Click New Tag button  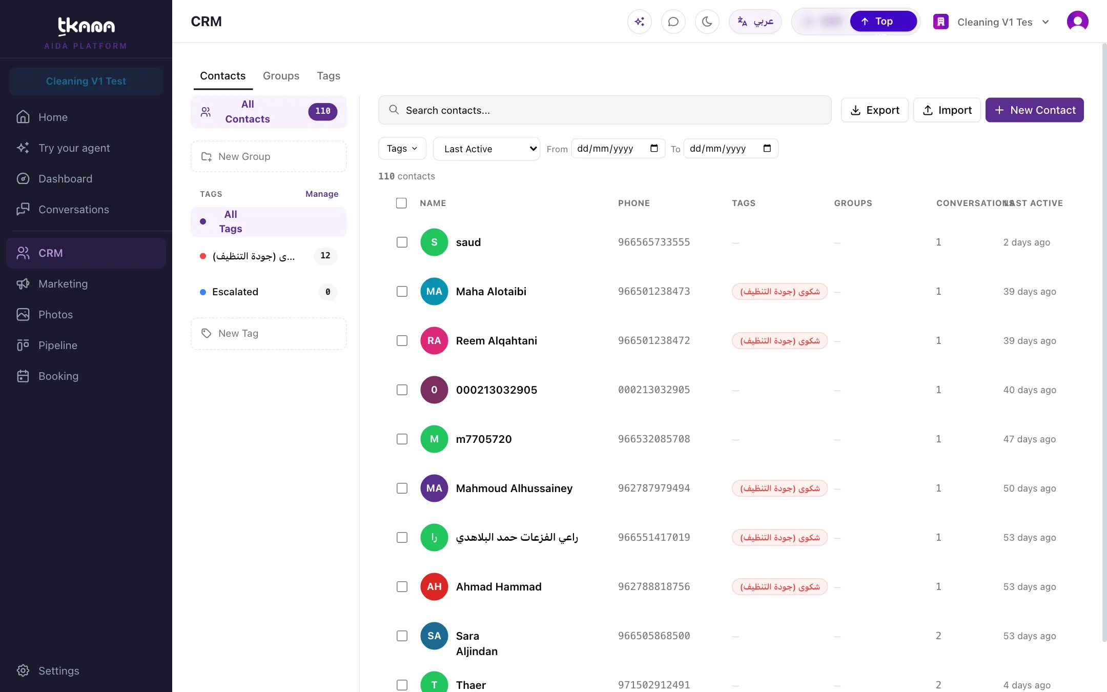point(269,334)
